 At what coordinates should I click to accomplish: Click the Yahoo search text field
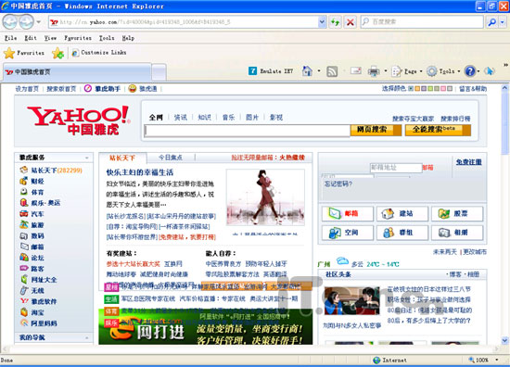point(248,131)
